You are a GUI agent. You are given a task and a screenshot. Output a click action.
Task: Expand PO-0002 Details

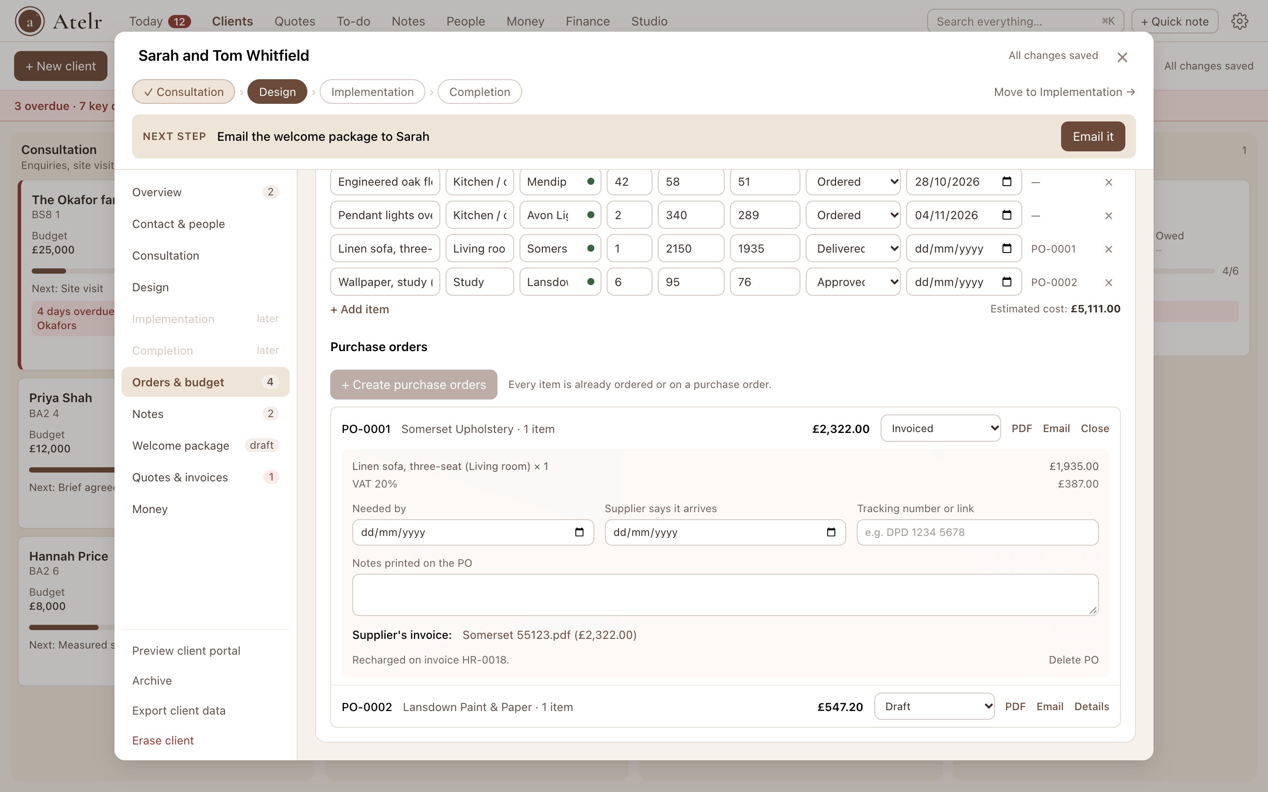[x=1091, y=707]
